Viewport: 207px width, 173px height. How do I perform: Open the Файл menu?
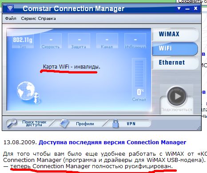tap(11, 19)
